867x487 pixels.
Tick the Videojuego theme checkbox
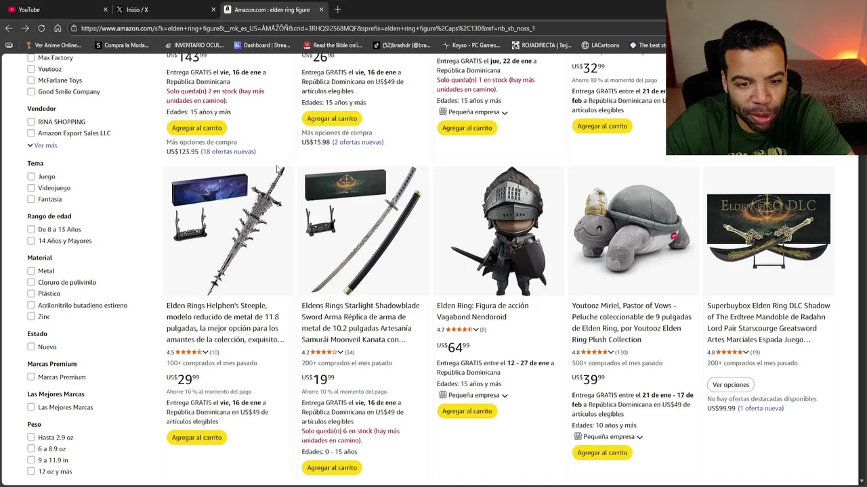coord(31,188)
